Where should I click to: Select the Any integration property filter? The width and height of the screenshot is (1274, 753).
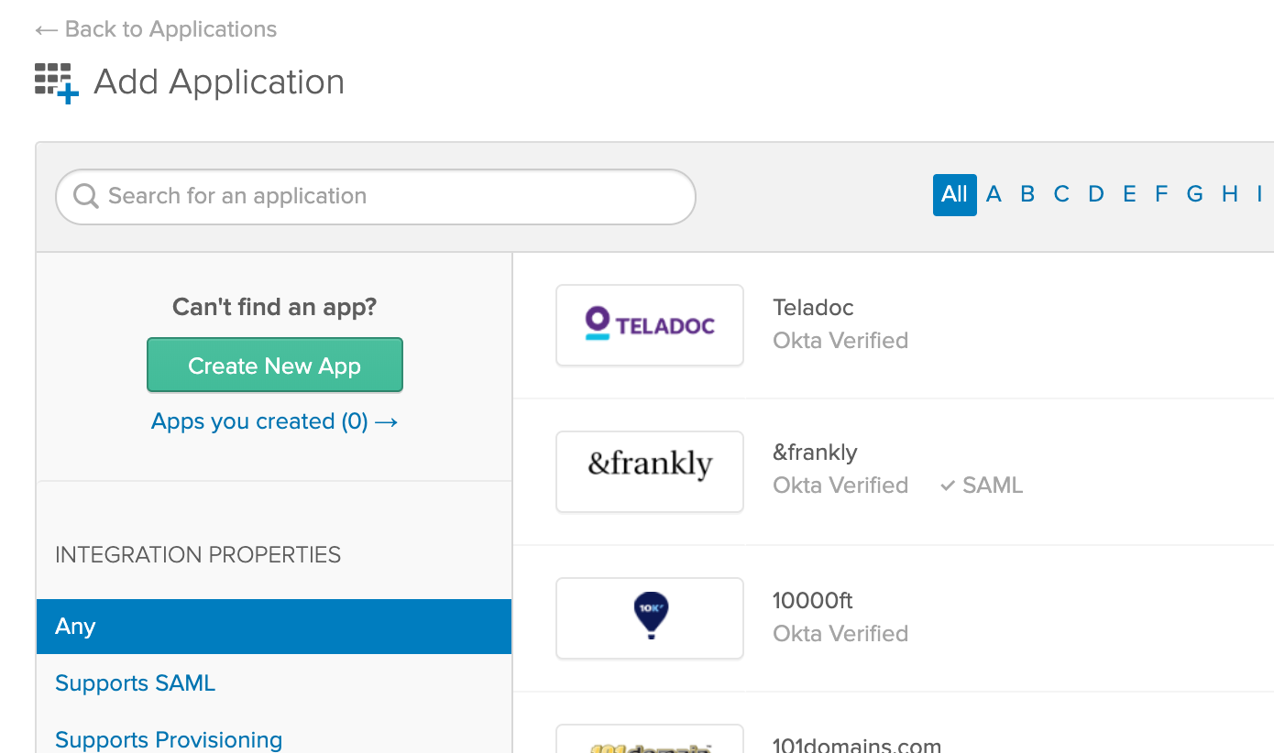pos(274,627)
